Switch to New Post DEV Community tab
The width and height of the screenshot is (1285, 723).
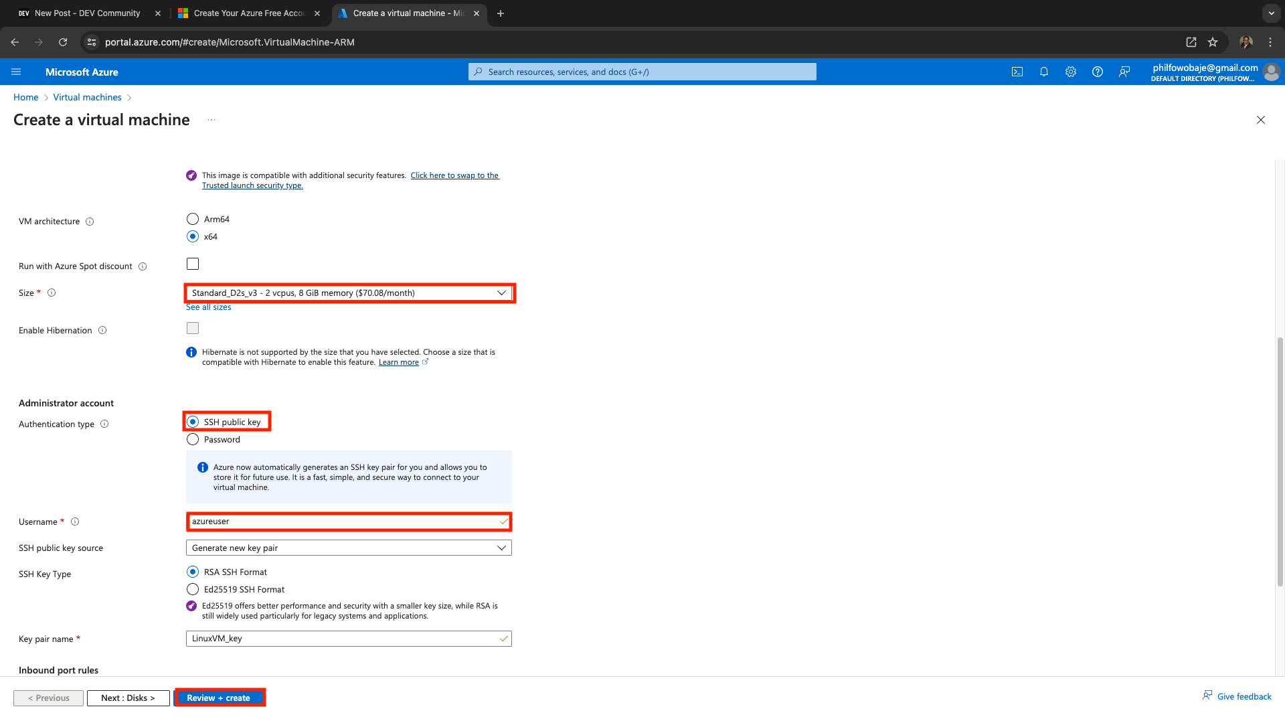(x=87, y=13)
